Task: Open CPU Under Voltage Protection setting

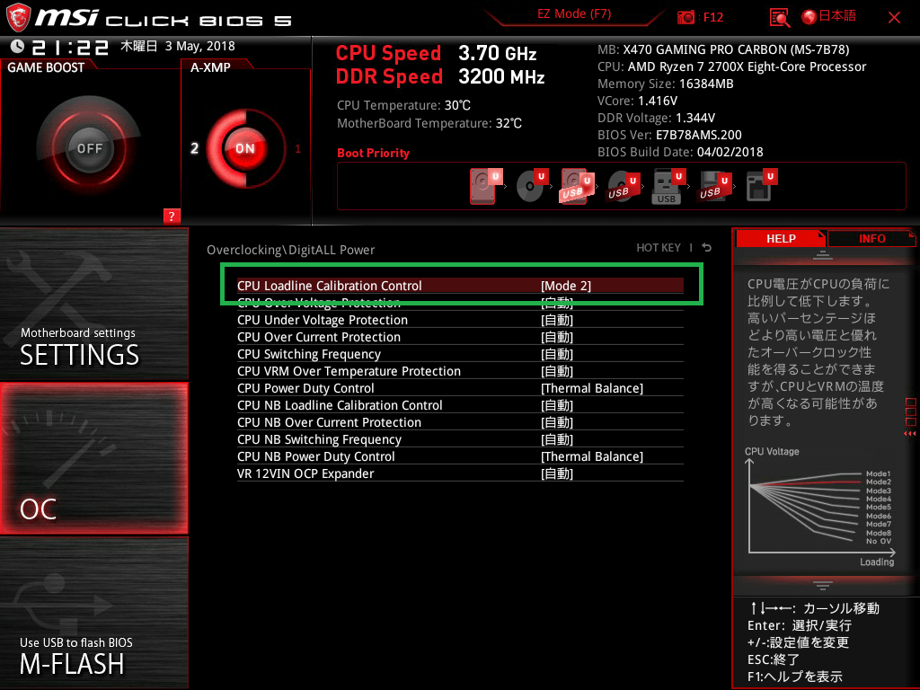Action: (460, 320)
